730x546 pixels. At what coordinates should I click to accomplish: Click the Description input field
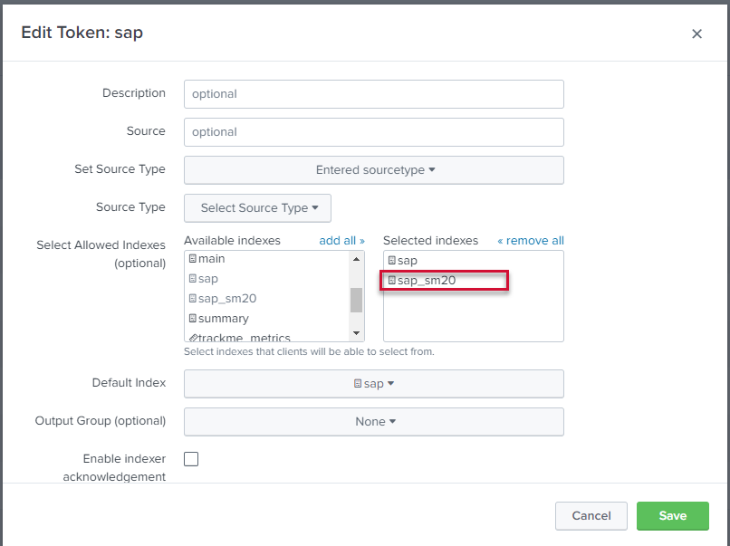[373, 94]
